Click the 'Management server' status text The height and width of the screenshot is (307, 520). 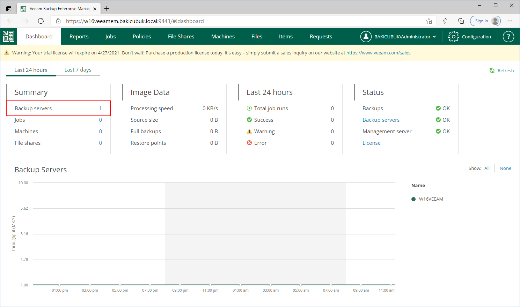(387, 131)
